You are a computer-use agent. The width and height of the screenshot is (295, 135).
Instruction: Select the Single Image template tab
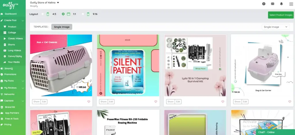pos(62,27)
